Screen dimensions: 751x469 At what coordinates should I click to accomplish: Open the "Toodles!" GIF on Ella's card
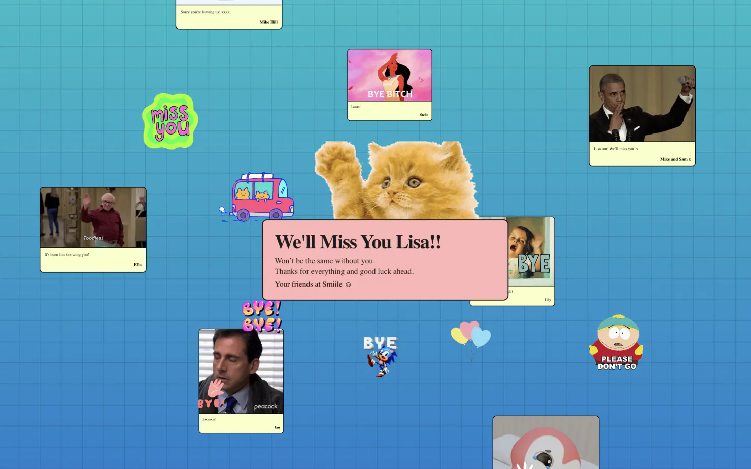point(93,218)
